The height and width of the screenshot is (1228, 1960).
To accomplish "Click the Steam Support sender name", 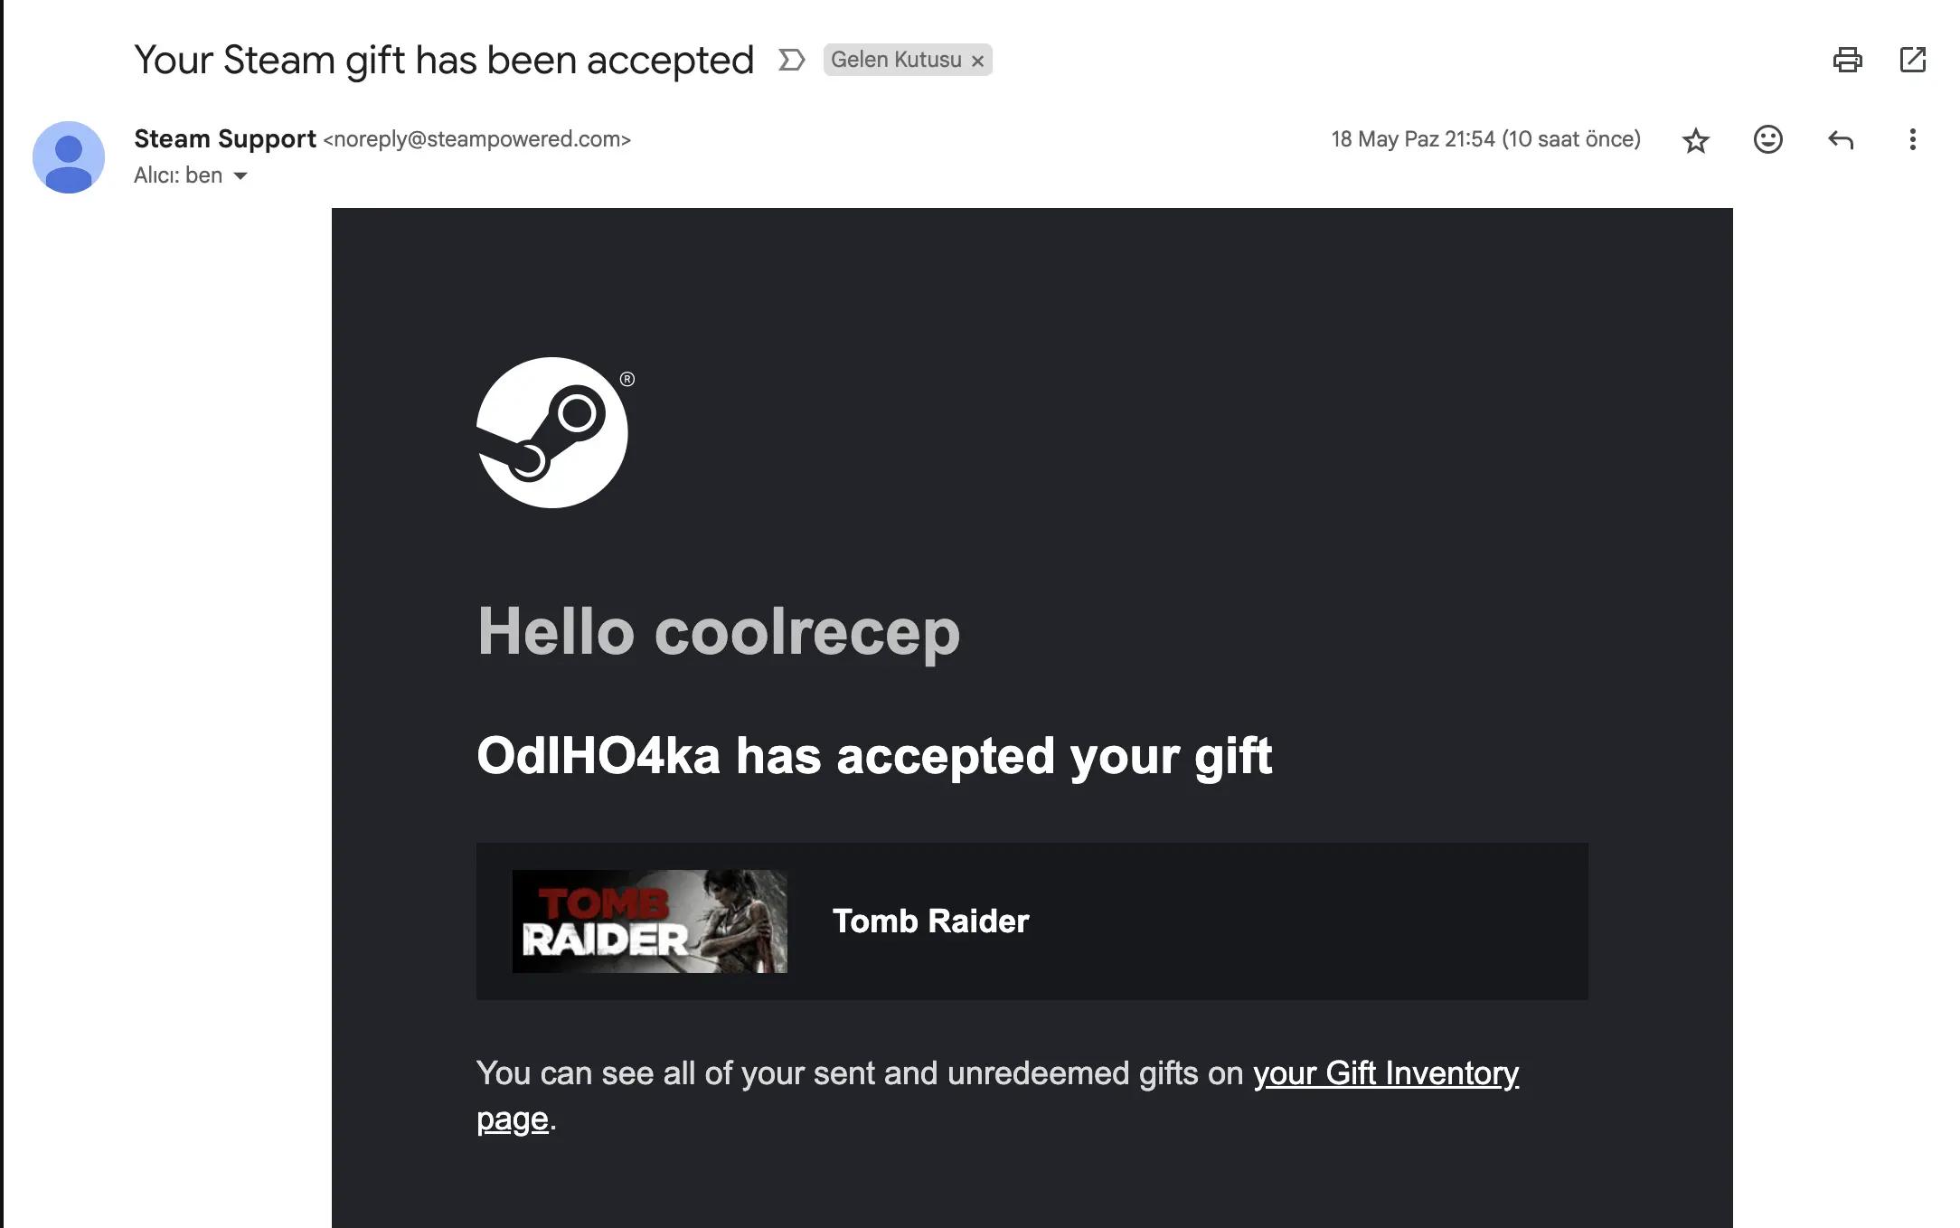I will 225,138.
